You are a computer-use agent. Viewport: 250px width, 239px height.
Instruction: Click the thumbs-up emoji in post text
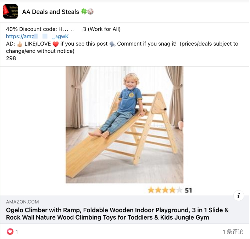pos(20,44)
